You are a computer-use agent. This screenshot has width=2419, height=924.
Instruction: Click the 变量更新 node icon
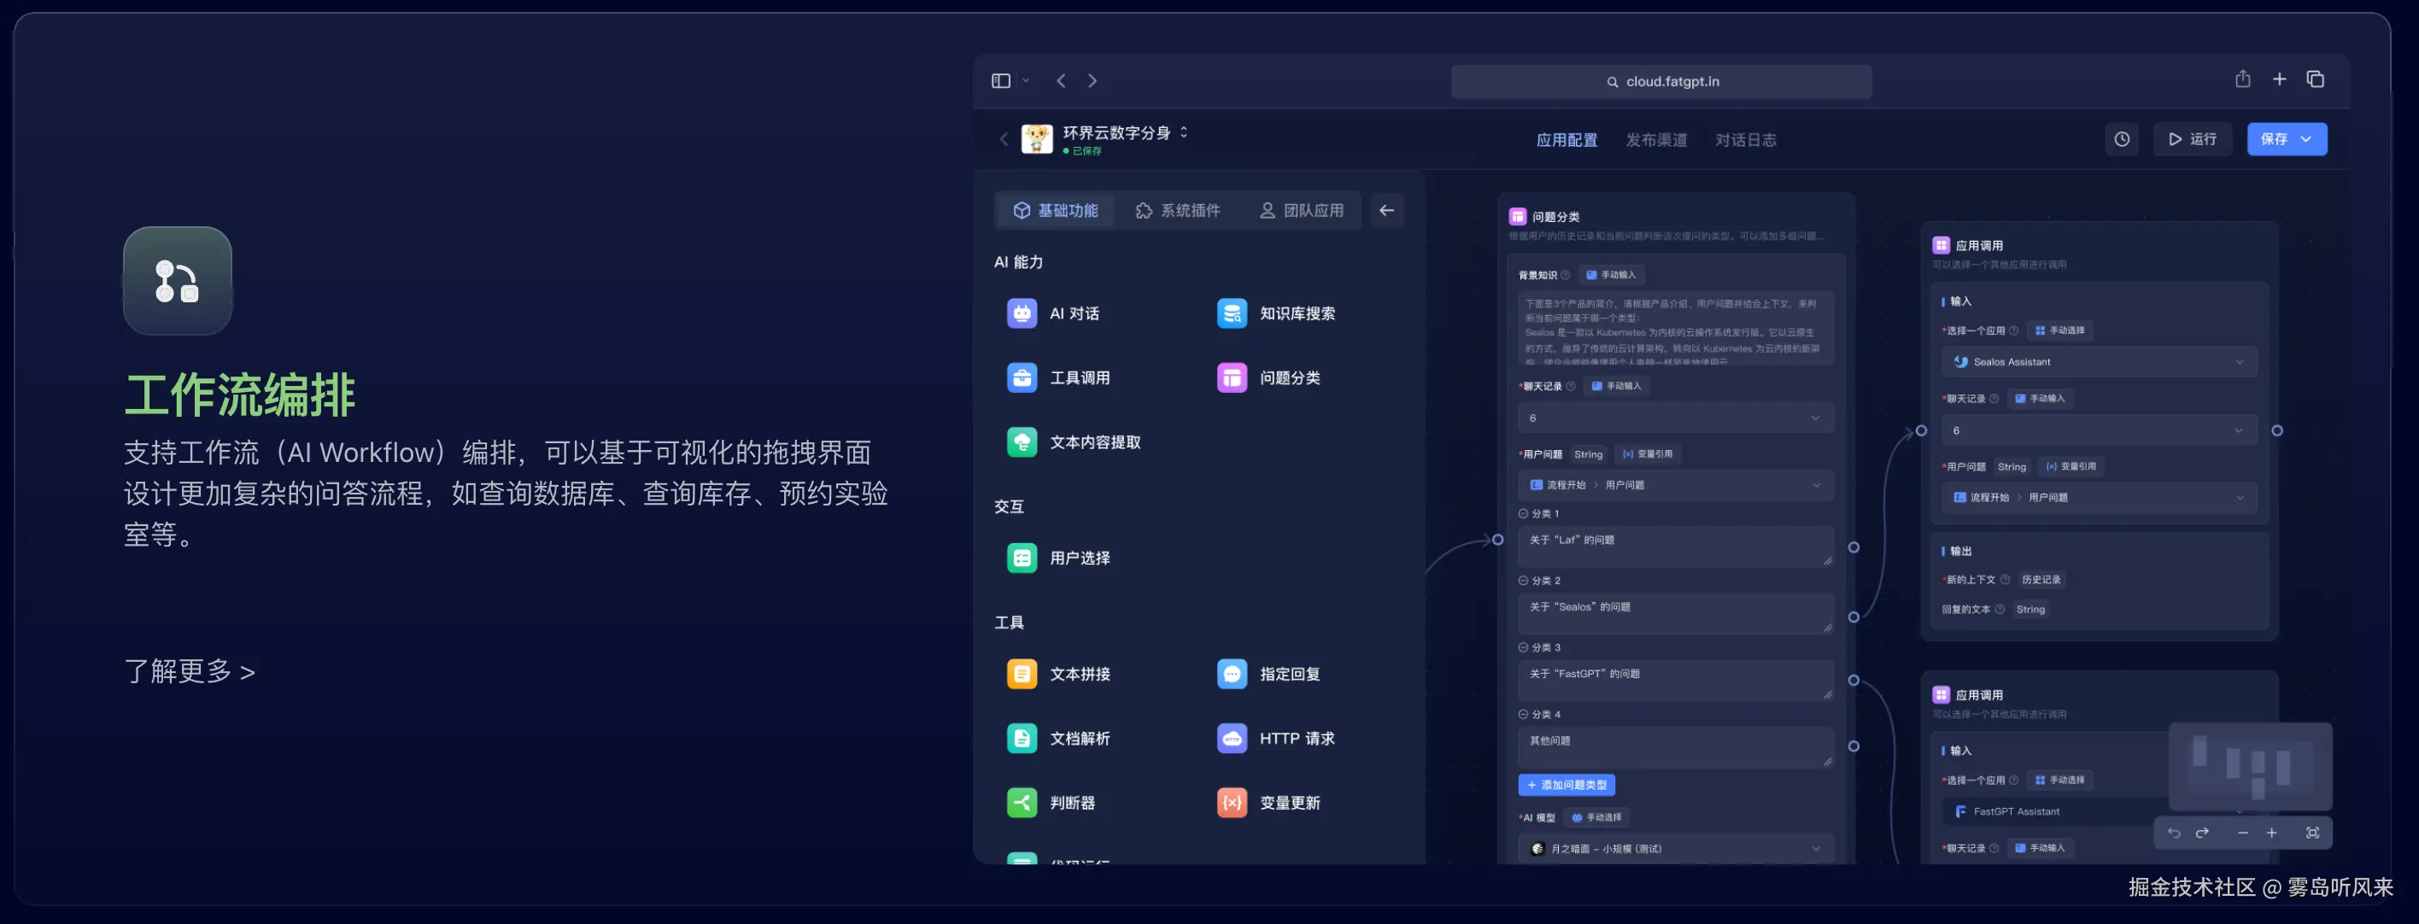click(1231, 802)
